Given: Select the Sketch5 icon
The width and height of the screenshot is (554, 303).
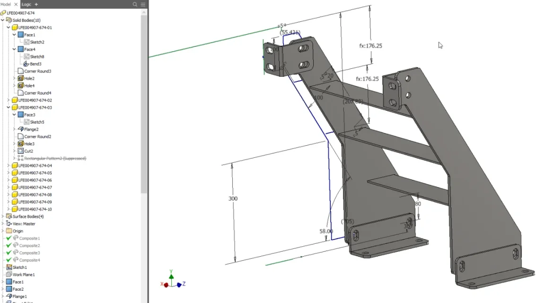Looking at the screenshot, I should [x=26, y=122].
